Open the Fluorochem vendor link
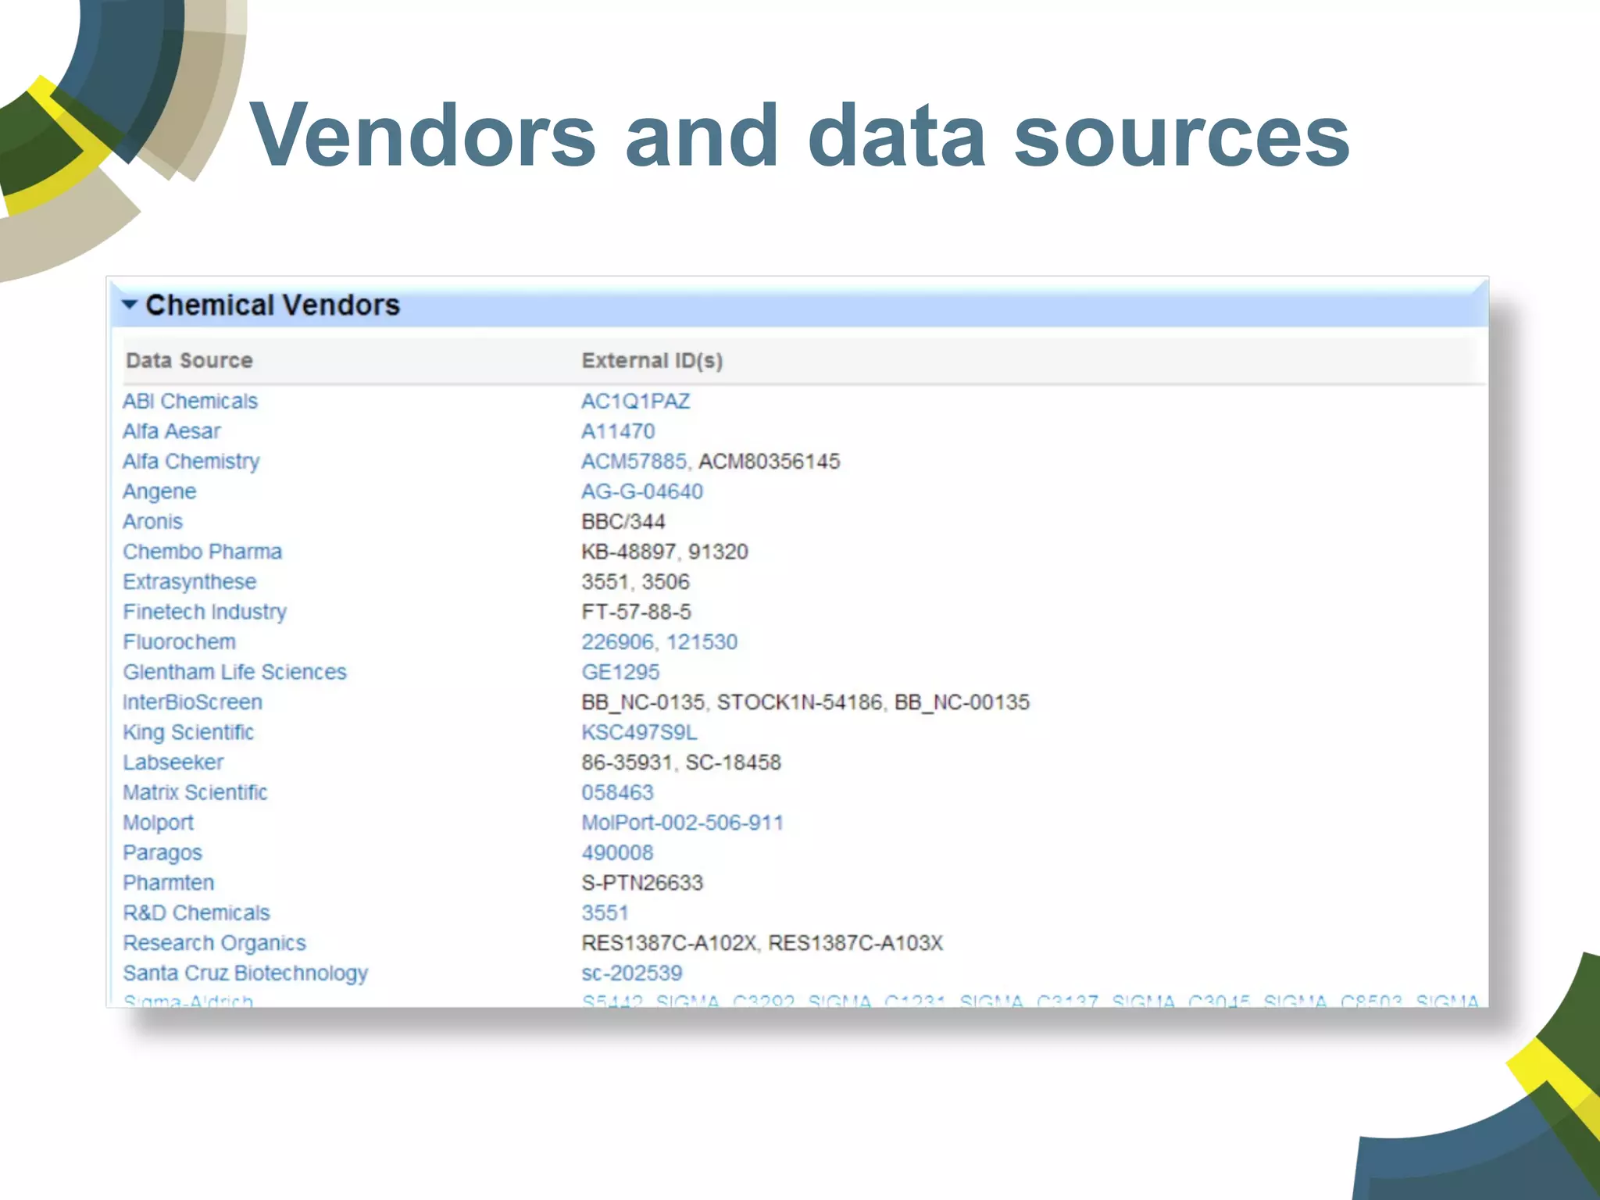This screenshot has height=1200, width=1600. click(179, 642)
